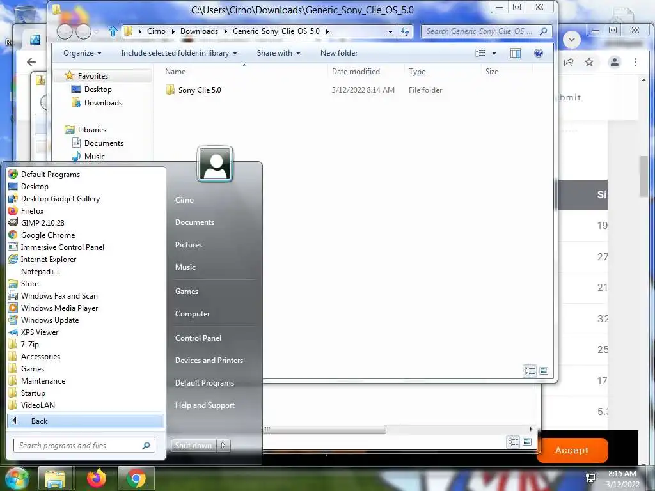This screenshot has width=655, height=491.
Task: Click the Windows Start orb
Action: pos(17,478)
